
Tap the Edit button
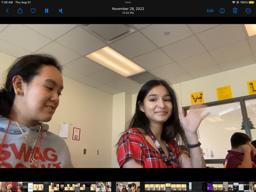coord(210,11)
